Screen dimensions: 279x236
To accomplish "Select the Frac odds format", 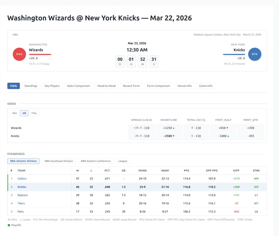I will pos(34,113).
